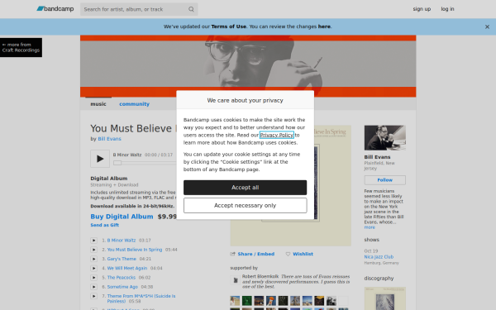Open the B Minor Waltz track link
This screenshot has height=310, width=496.
point(122,241)
